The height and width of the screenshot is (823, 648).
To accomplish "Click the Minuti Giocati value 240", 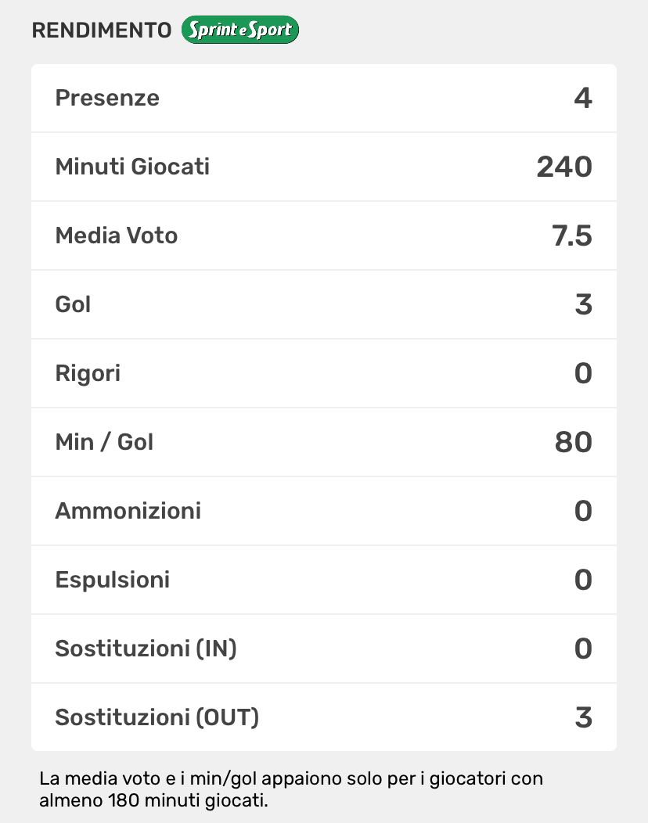I will 564,167.
